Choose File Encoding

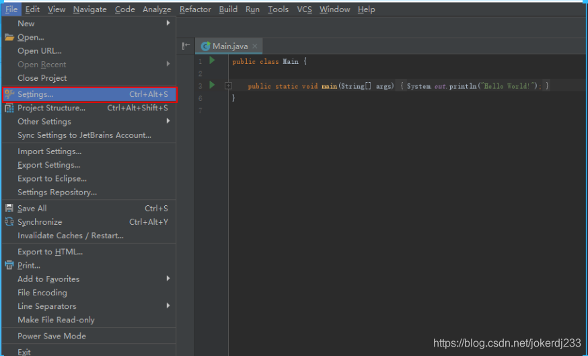point(89,293)
